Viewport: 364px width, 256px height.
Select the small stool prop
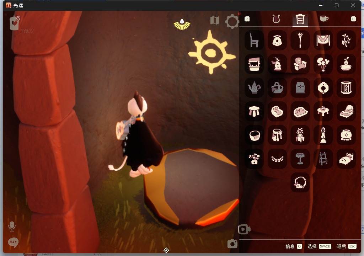254,111
